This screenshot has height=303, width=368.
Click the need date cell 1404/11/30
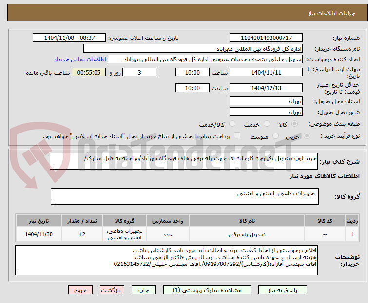[x=39, y=234]
